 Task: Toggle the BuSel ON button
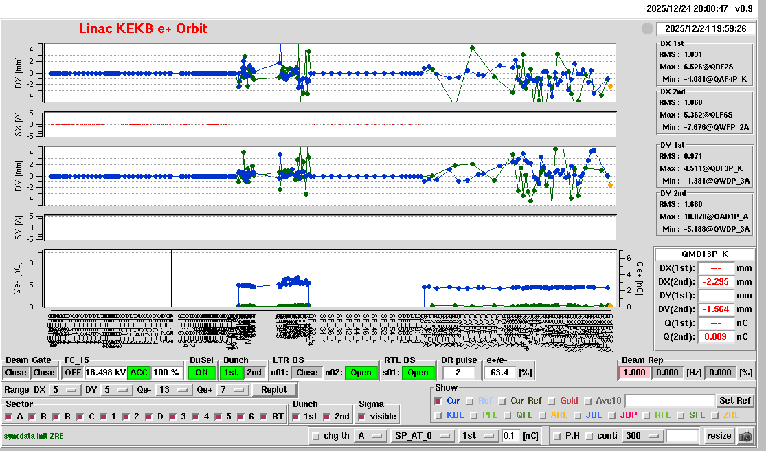click(x=202, y=373)
